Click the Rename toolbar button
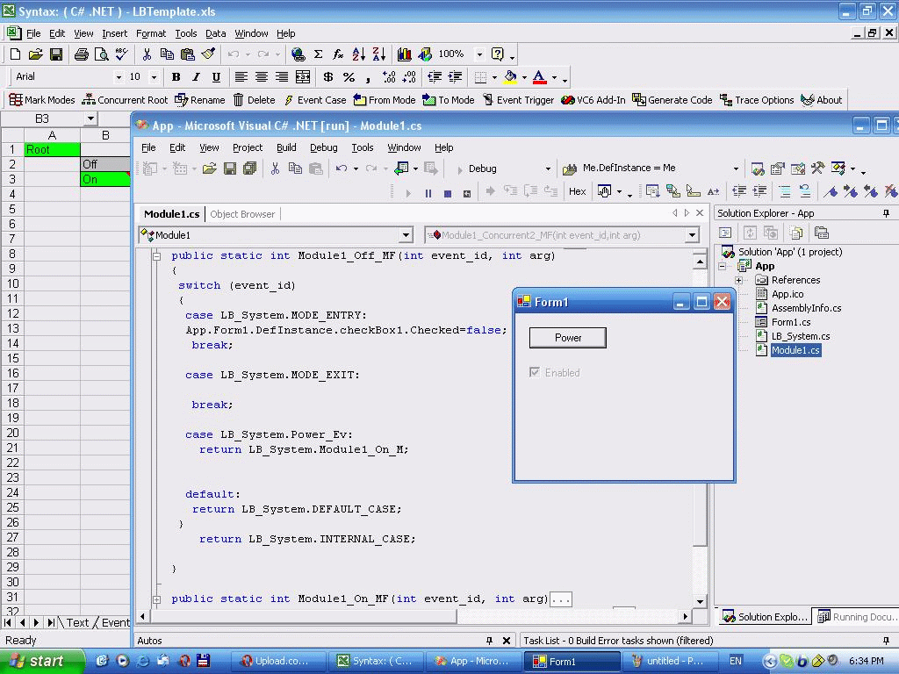 coord(199,100)
